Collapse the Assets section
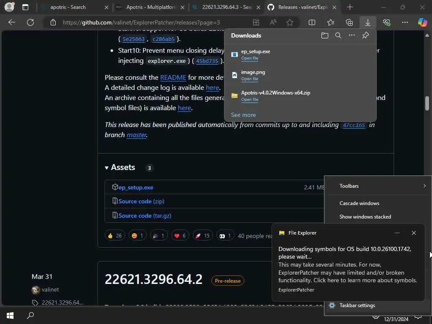Screen dimensions: 432x324 pyautogui.click(x=120, y=167)
